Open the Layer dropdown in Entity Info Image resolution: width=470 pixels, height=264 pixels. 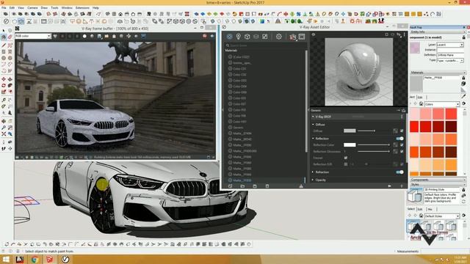coord(450,45)
